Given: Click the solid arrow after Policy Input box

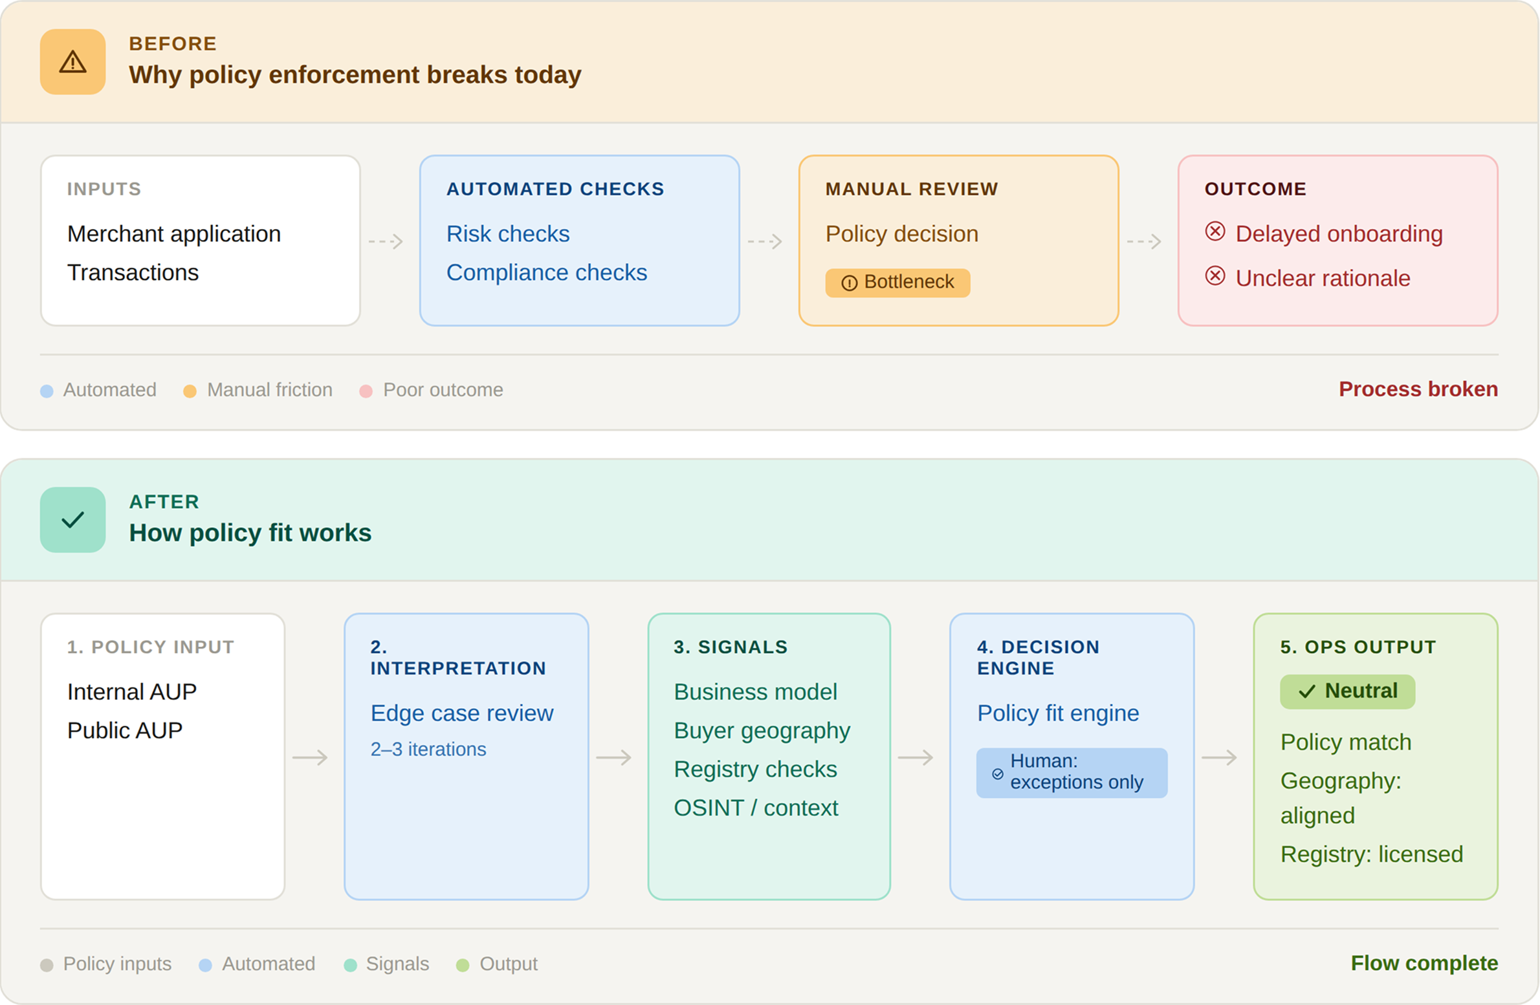Looking at the screenshot, I should pos(311,757).
